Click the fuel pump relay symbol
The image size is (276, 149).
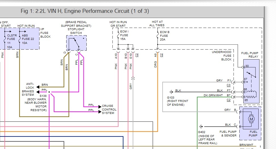[x=251, y=82]
